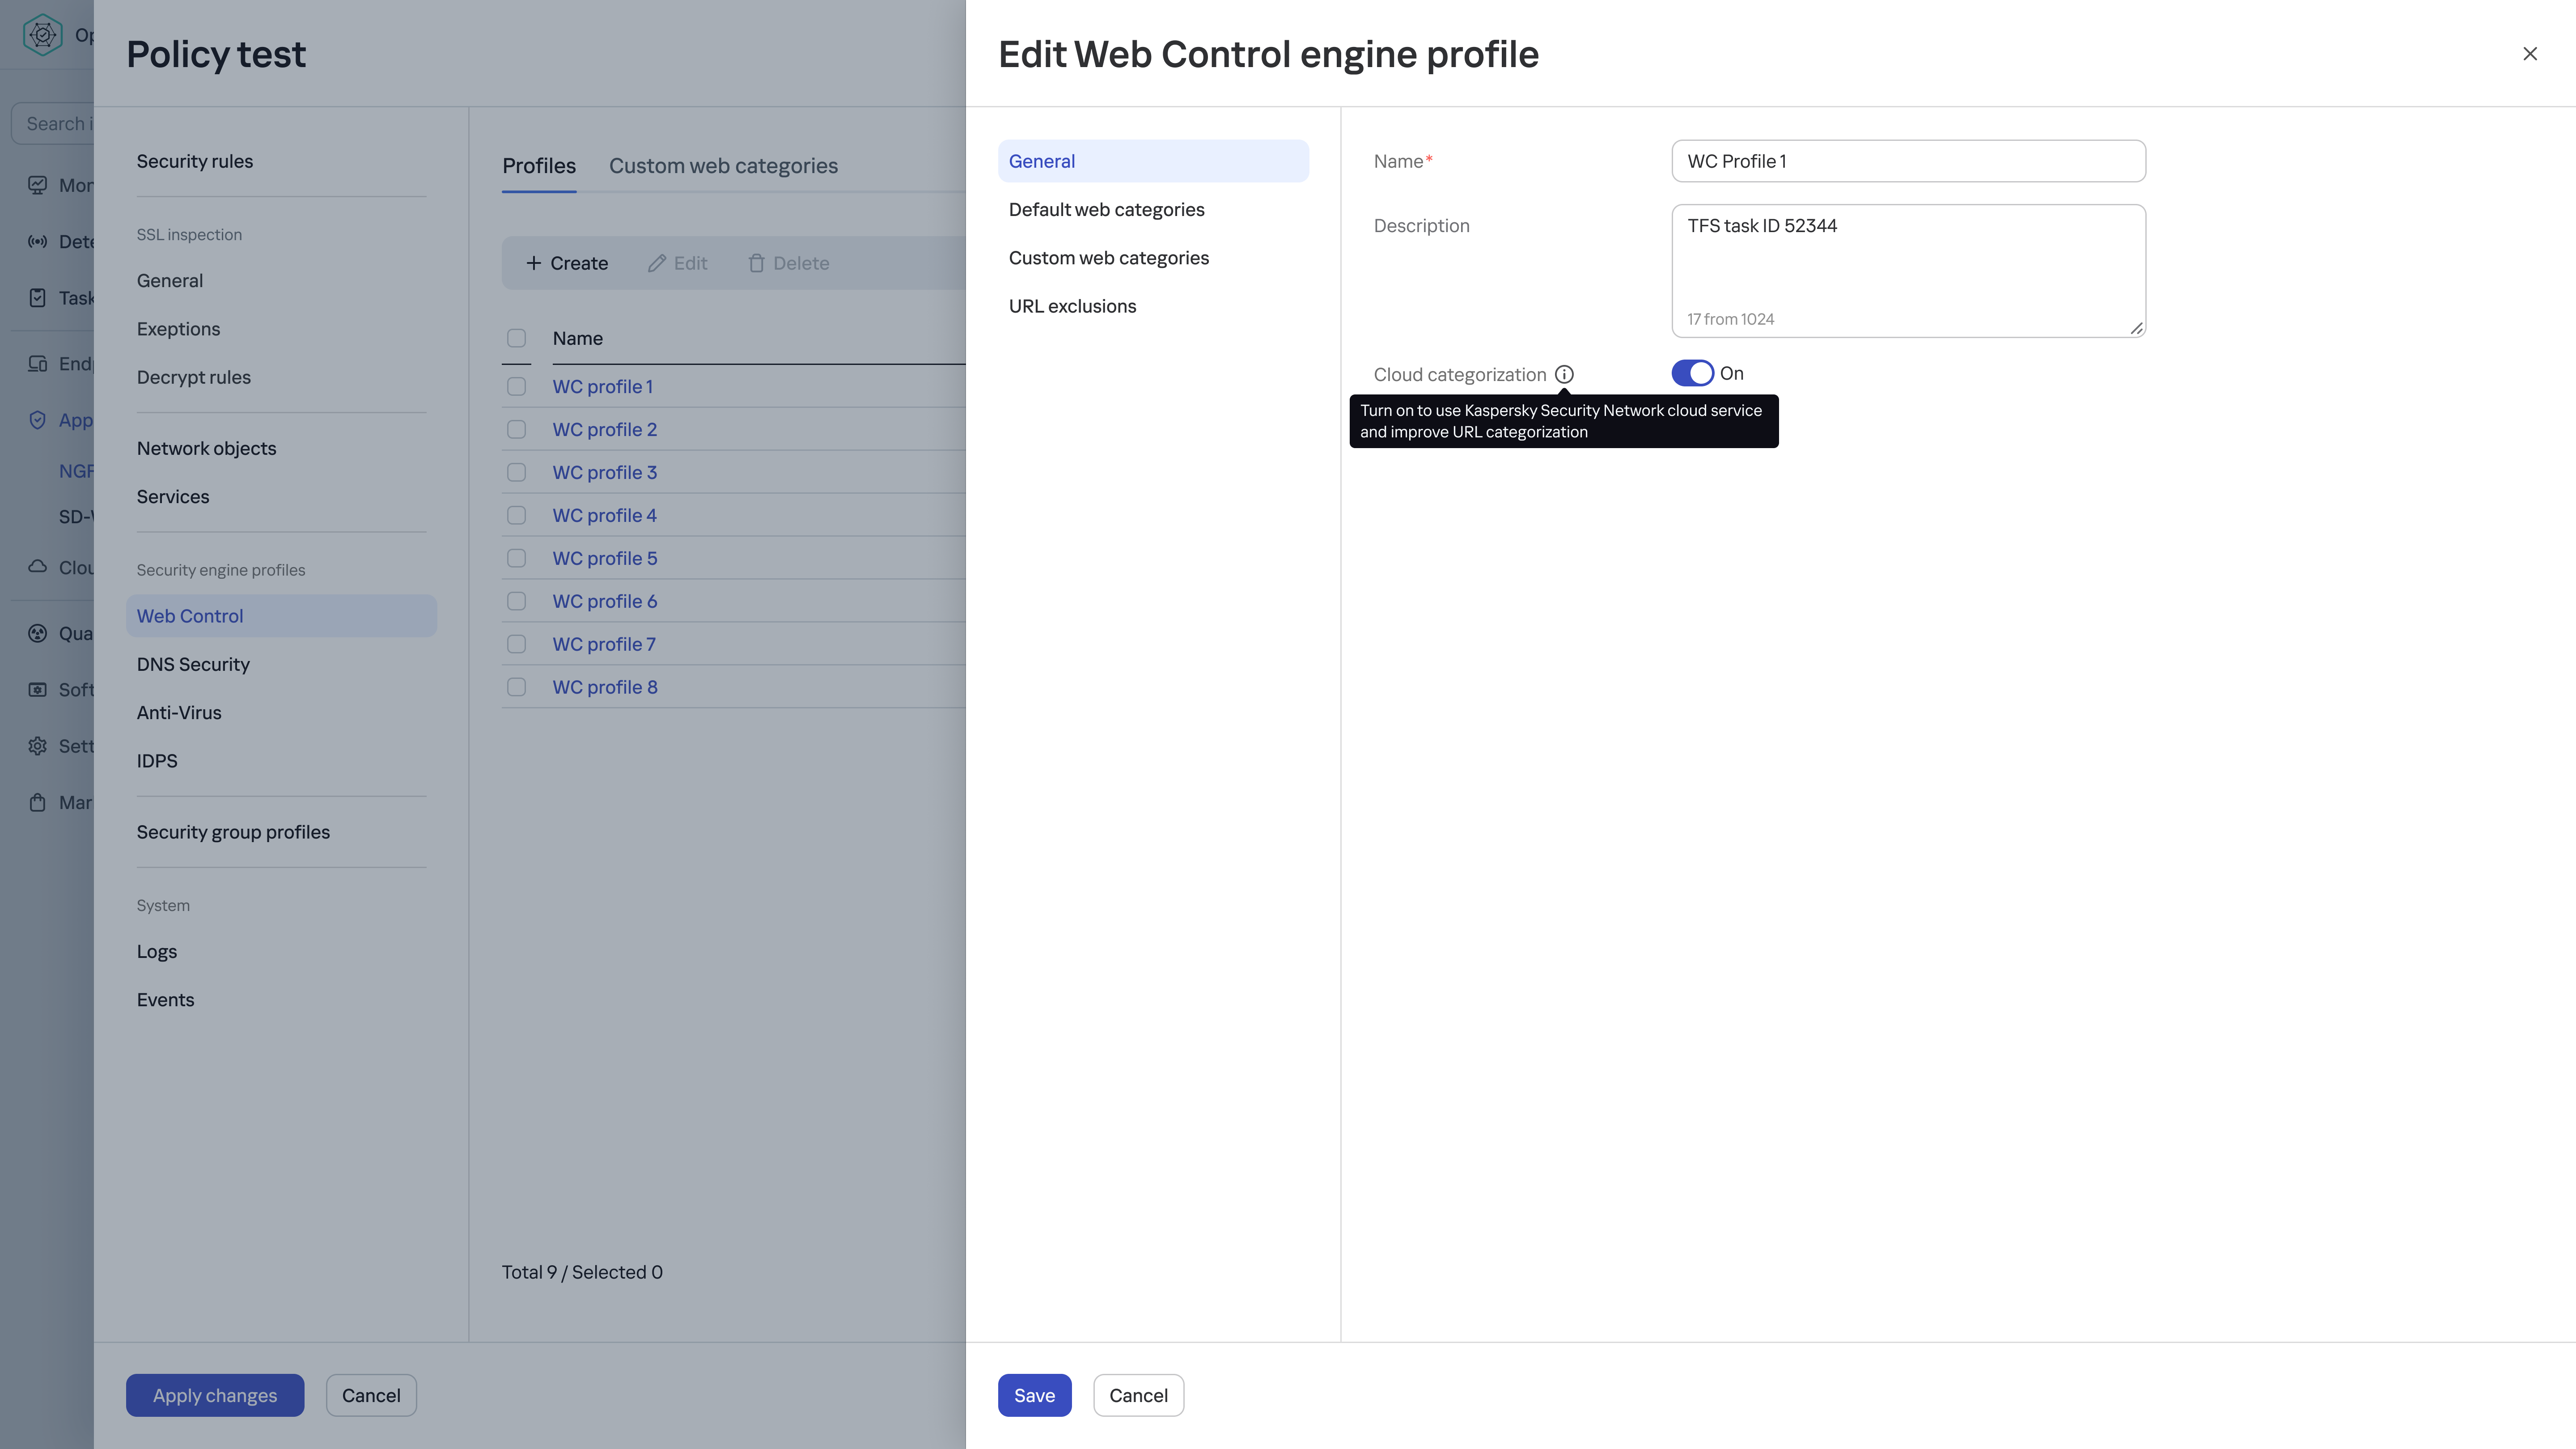Tick the select-all checkbox beside Name
The width and height of the screenshot is (2576, 1449).
pos(516,338)
